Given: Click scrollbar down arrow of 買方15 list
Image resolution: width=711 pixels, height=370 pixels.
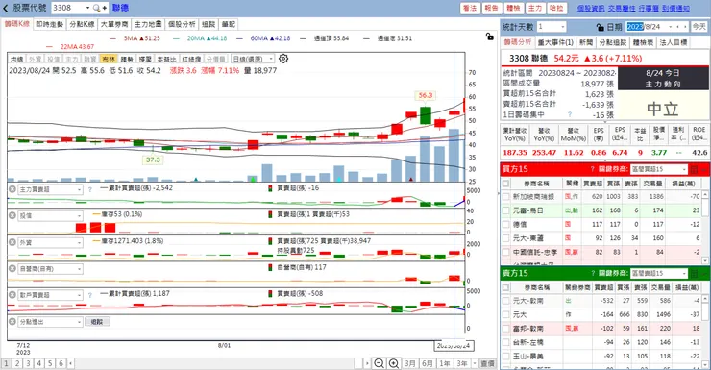Looking at the screenshot, I should pyautogui.click(x=705, y=260).
